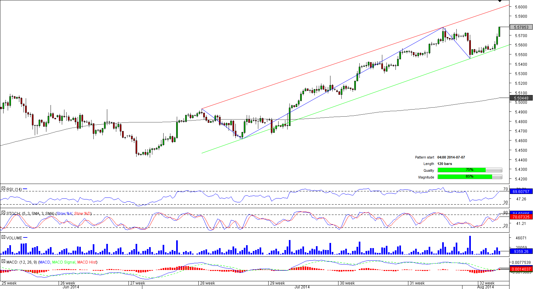Click the Length 120 bars value

(445, 164)
